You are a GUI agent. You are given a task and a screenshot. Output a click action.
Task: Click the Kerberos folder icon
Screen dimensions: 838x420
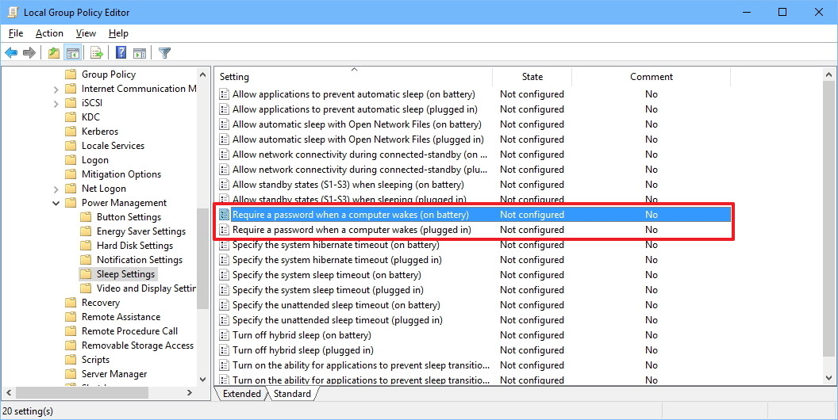point(71,132)
